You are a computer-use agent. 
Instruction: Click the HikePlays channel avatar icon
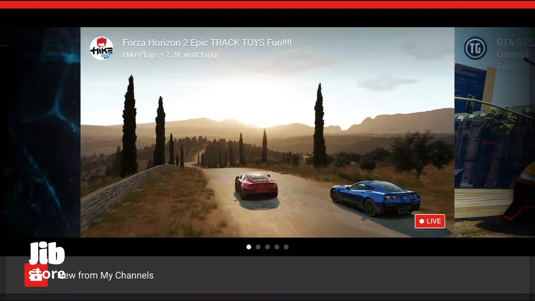click(x=102, y=48)
